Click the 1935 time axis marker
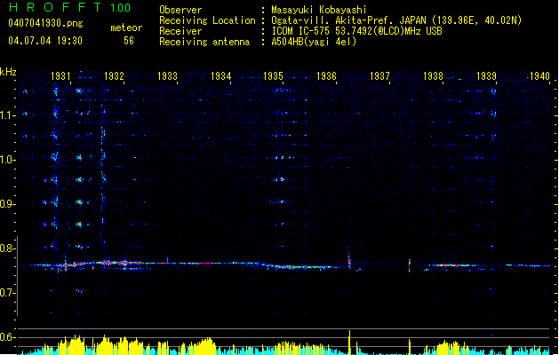The height and width of the screenshot is (355, 559). coord(273,76)
